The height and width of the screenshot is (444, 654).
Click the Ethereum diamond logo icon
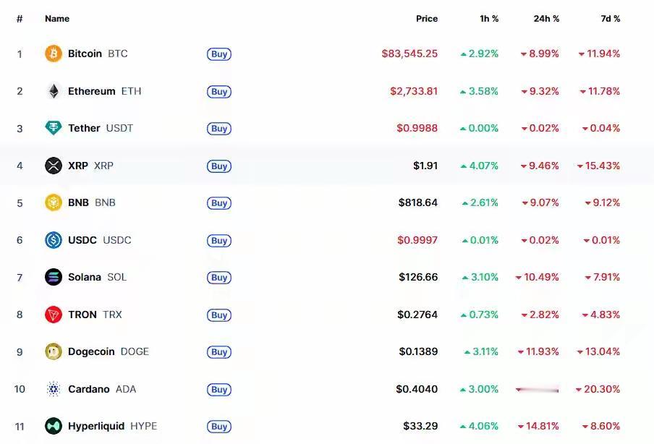tap(54, 91)
